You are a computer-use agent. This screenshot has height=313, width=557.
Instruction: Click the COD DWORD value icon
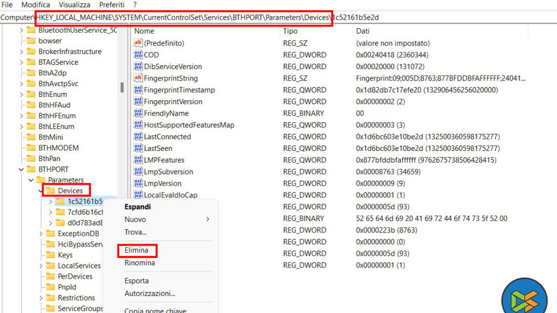pos(138,55)
